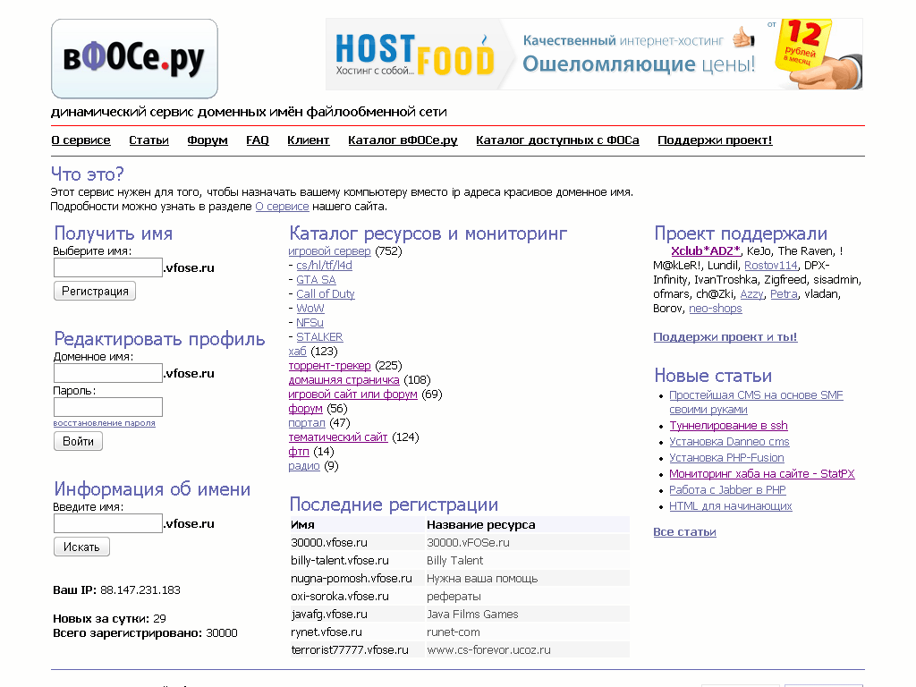Go to the FAQ menu item

tap(257, 140)
